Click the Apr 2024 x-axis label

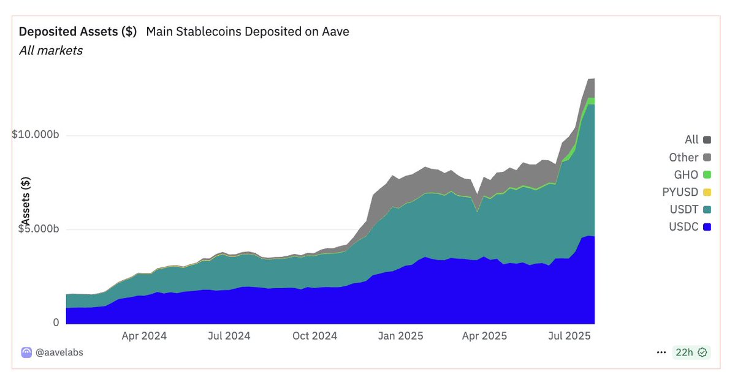pos(144,336)
